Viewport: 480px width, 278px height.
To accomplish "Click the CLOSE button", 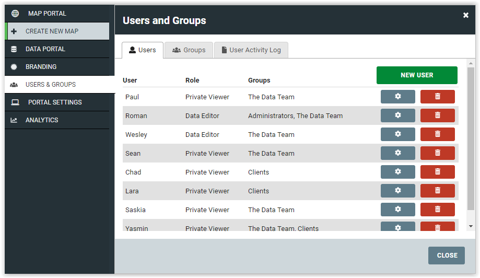I will [x=447, y=256].
